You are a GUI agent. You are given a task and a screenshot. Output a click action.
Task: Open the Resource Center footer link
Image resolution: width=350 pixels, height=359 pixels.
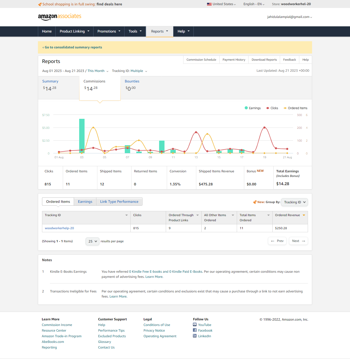(x=54, y=331)
